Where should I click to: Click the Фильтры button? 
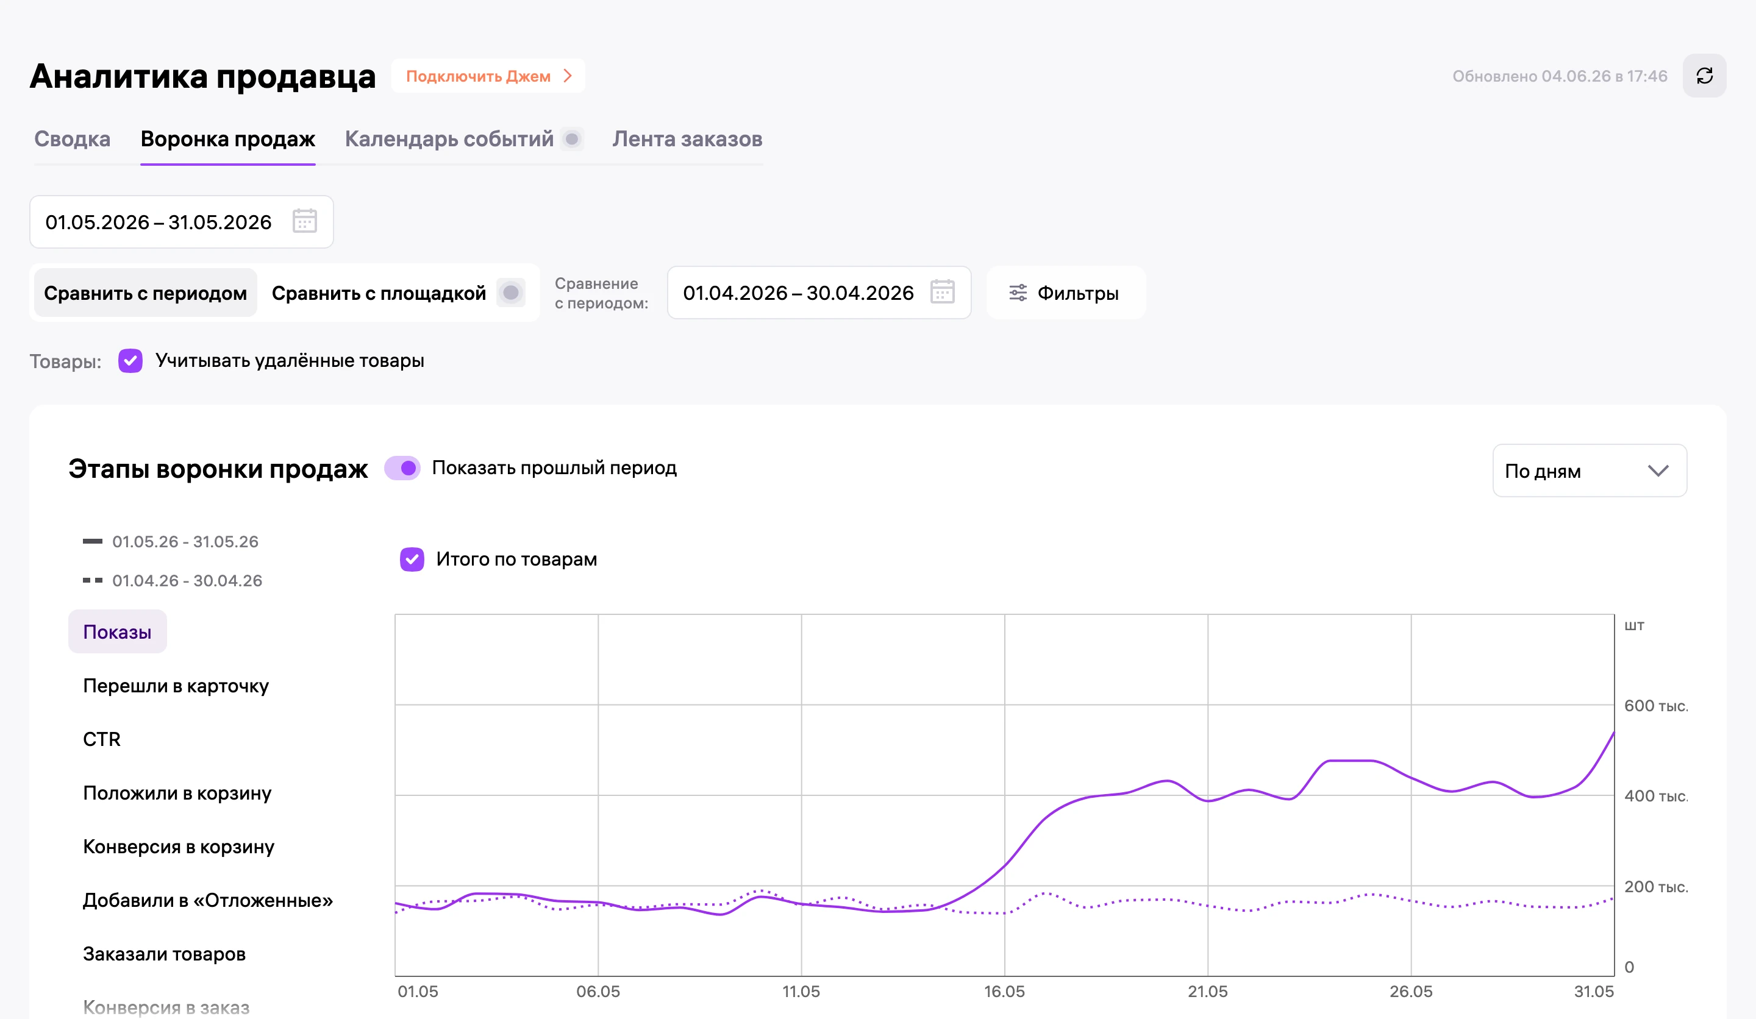1065,293
